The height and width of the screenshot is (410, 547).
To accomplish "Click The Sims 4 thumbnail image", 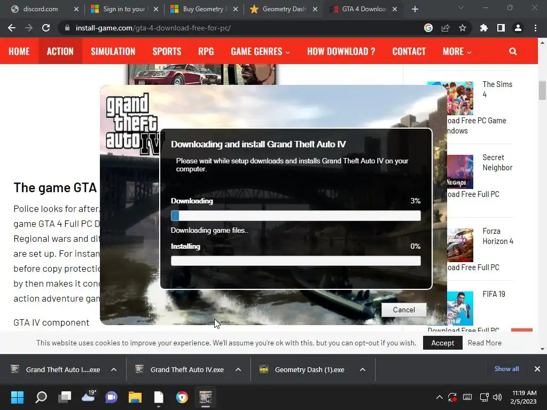I will click(x=460, y=98).
